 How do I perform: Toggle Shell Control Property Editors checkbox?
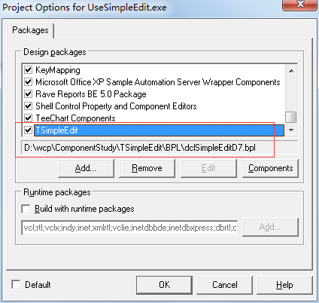coord(29,106)
